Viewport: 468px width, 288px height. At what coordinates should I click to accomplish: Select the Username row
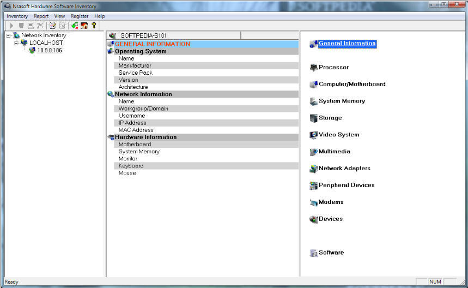[x=206, y=116]
